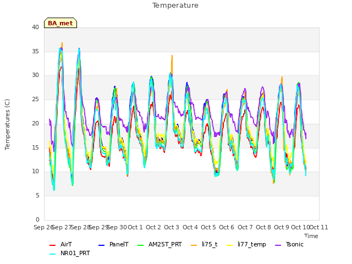This screenshot has height=264, width=352.
Task: Click the Oct 7 x-axis tick label
Action: pos(245,227)
